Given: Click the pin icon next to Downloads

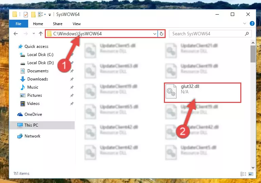Looking at the screenshot, I should pyautogui.click(x=72, y=79).
